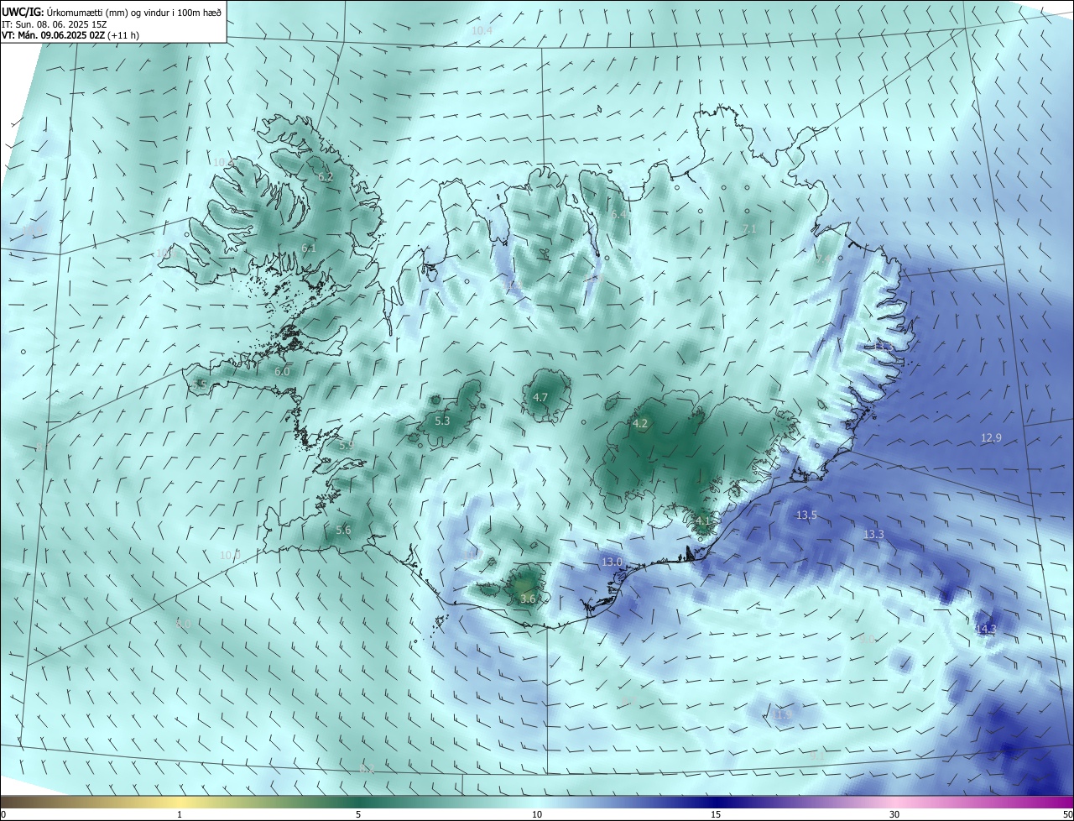
Task: Click the 6.2 value on the map
Action: 326,177
